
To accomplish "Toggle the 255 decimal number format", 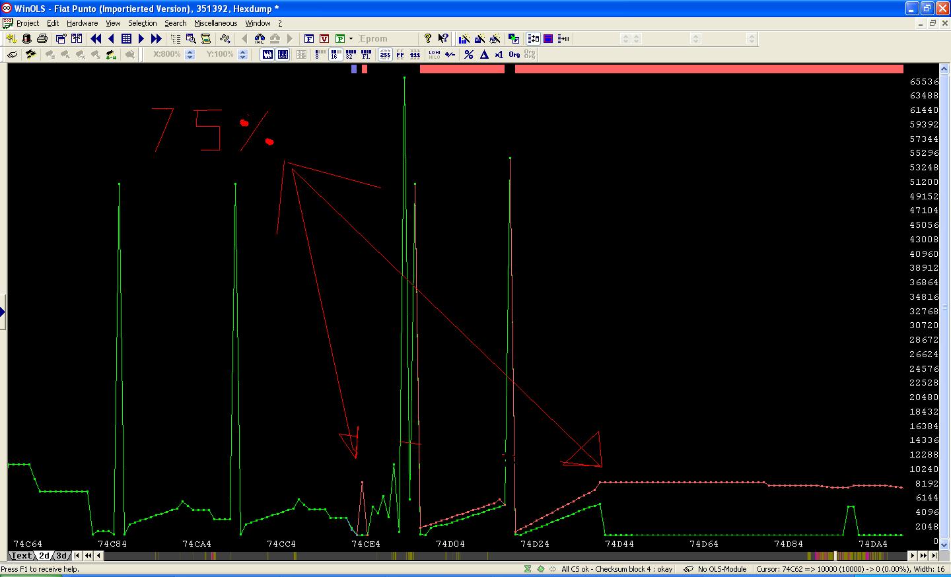I will point(385,55).
